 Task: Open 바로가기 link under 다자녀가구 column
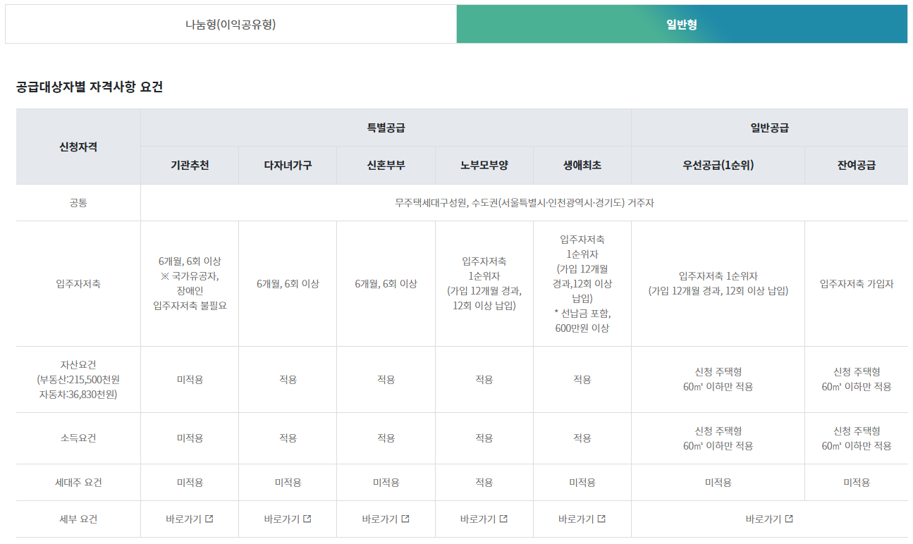[288, 519]
